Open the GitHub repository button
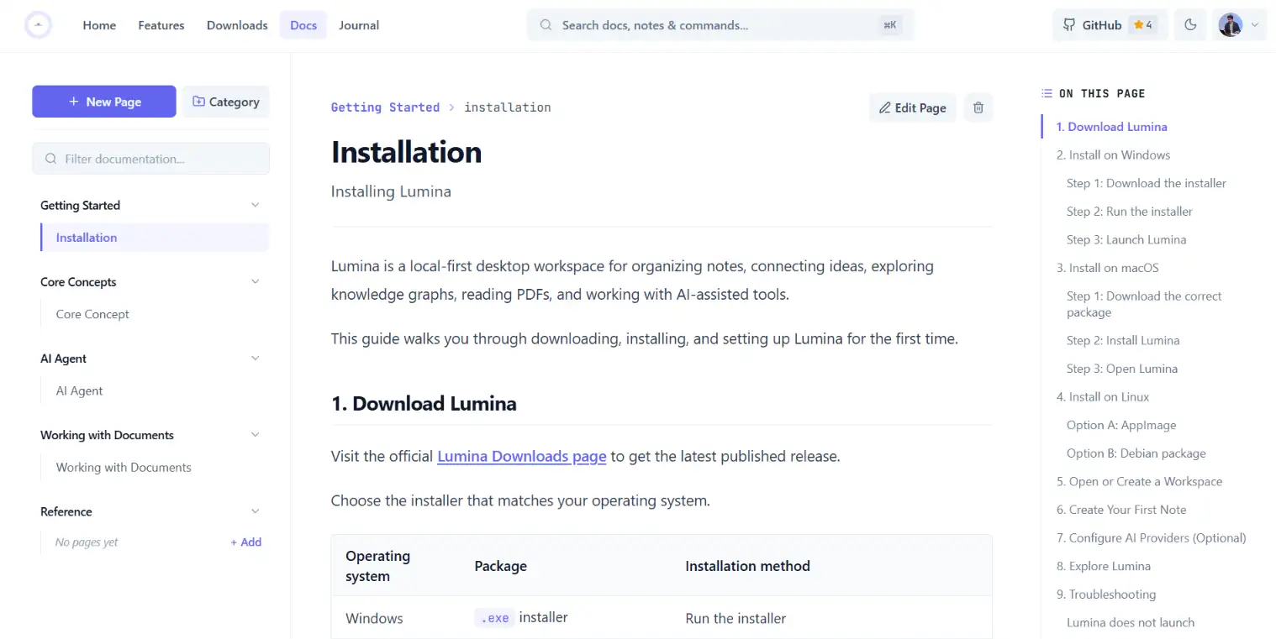This screenshot has width=1276, height=639. [1110, 25]
